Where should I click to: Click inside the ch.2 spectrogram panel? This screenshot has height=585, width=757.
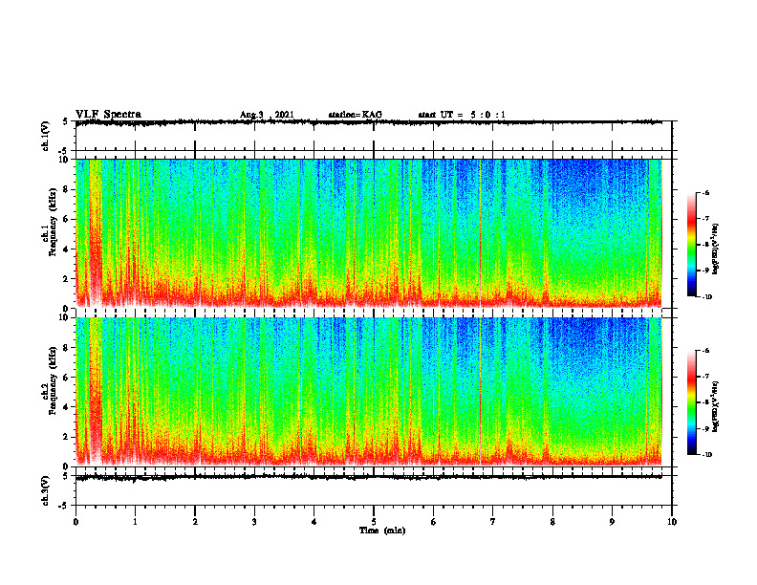click(368, 392)
